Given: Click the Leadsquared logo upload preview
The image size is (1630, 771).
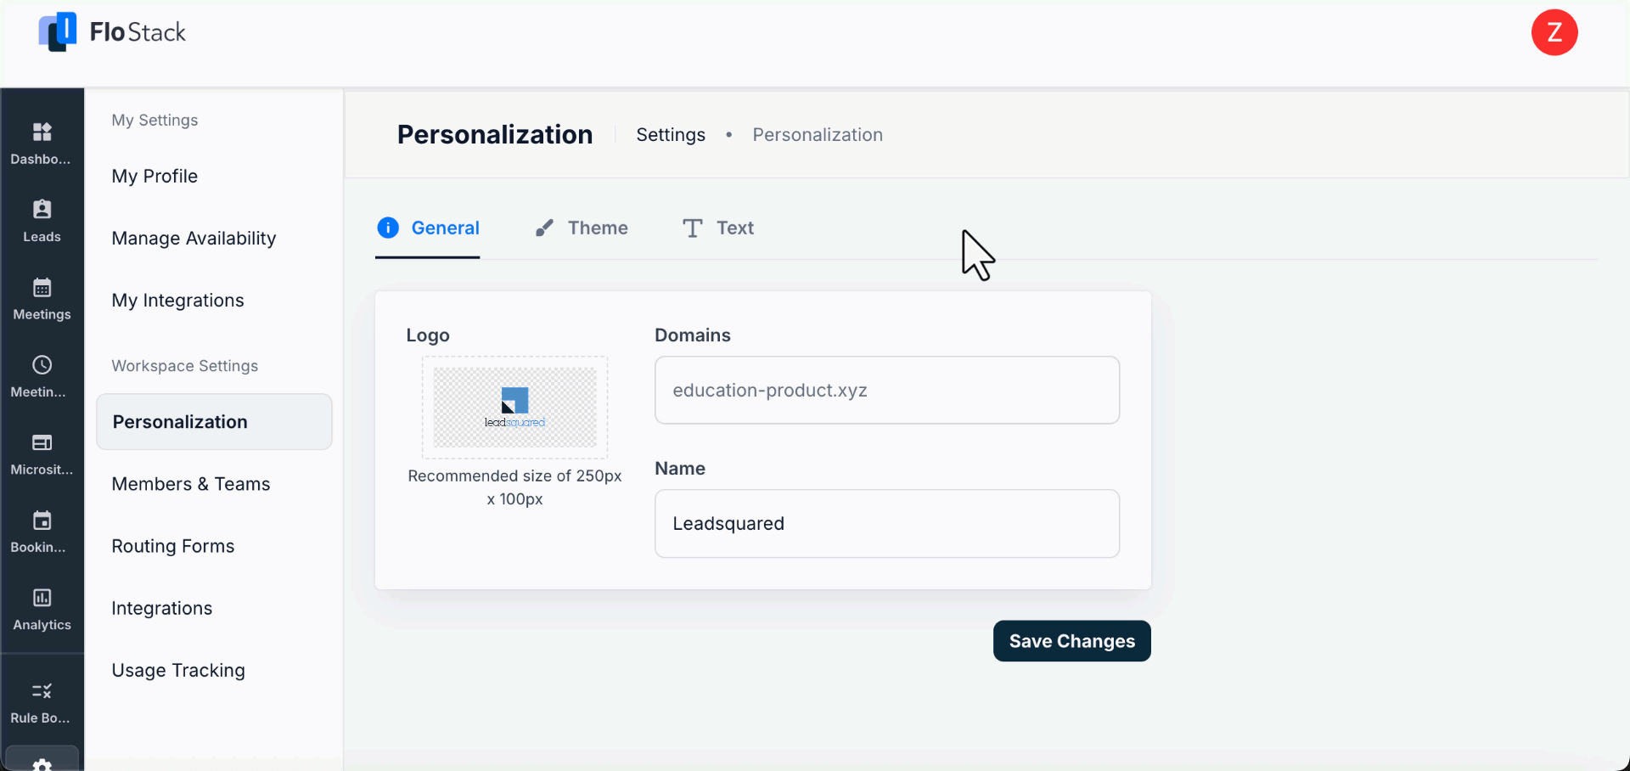Looking at the screenshot, I should pos(514,408).
